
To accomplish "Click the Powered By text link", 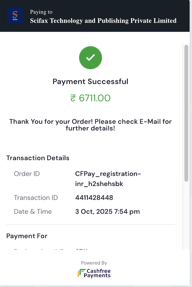I will pyautogui.click(x=93, y=263).
